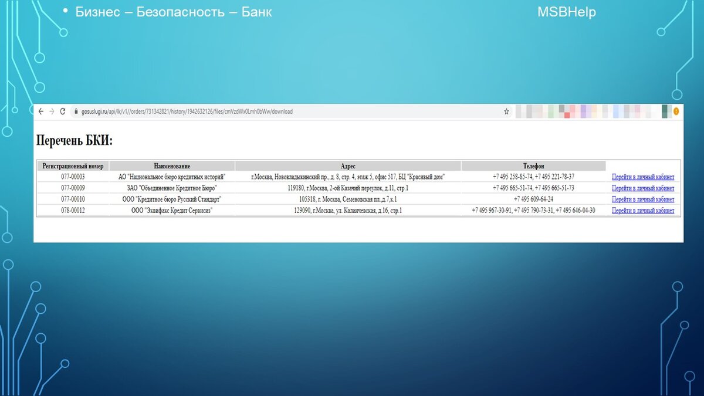Click ЗАО "Объединенное Кредитное Бюро"
The image size is (704, 396).
tap(172, 188)
